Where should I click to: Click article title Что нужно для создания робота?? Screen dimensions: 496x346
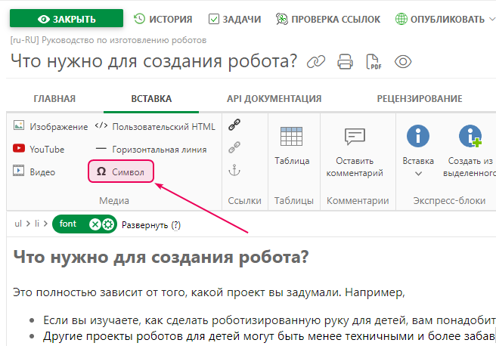153,61
